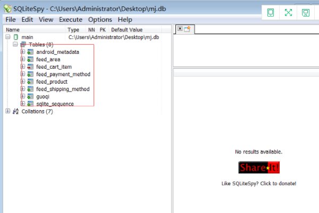Image resolution: width=319 pixels, height=213 pixels.
Task: Click the android_metadata table icon
Action: (x=31, y=52)
